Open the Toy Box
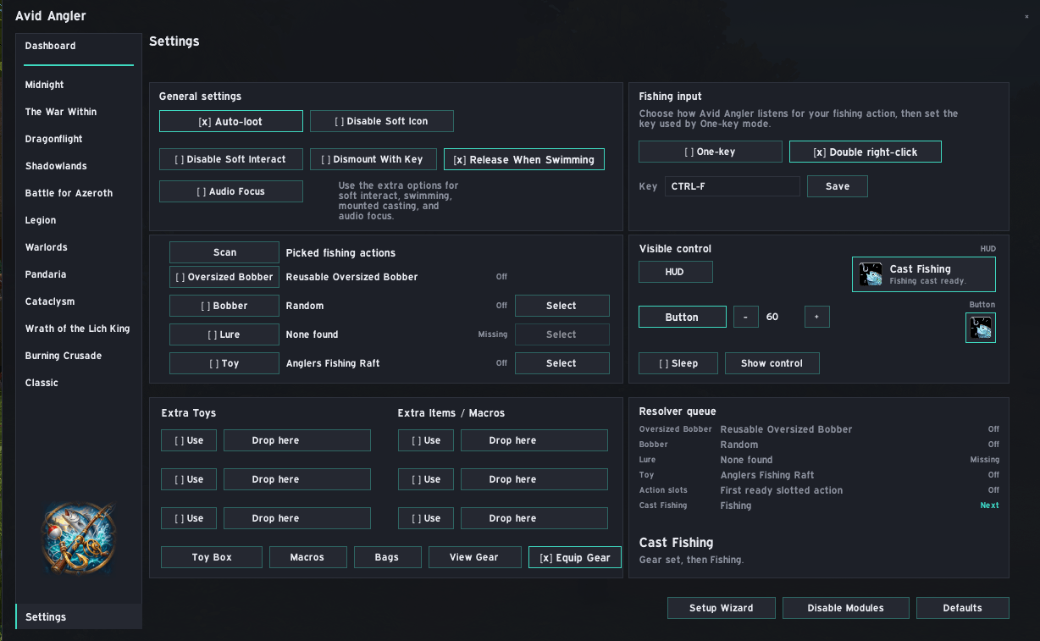 (x=212, y=557)
